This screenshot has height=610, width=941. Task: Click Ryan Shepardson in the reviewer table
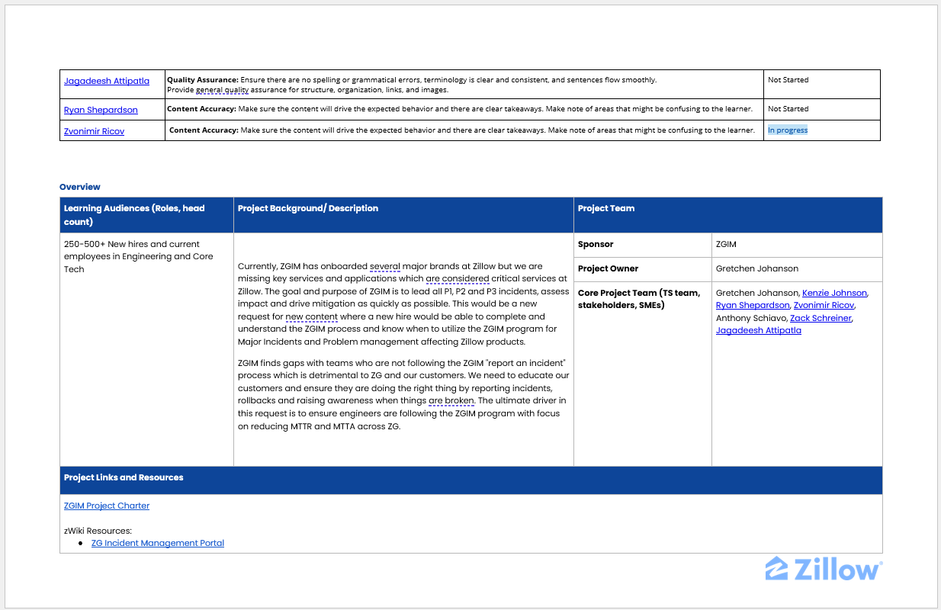(x=101, y=110)
